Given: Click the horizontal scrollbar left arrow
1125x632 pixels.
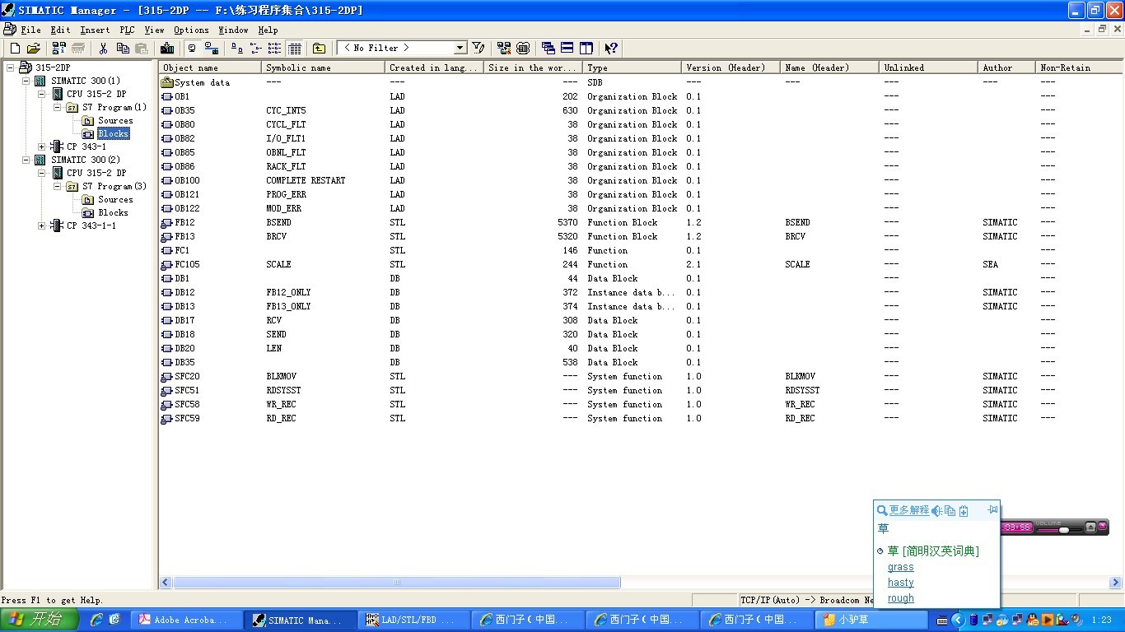Looking at the screenshot, I should coord(166,583).
